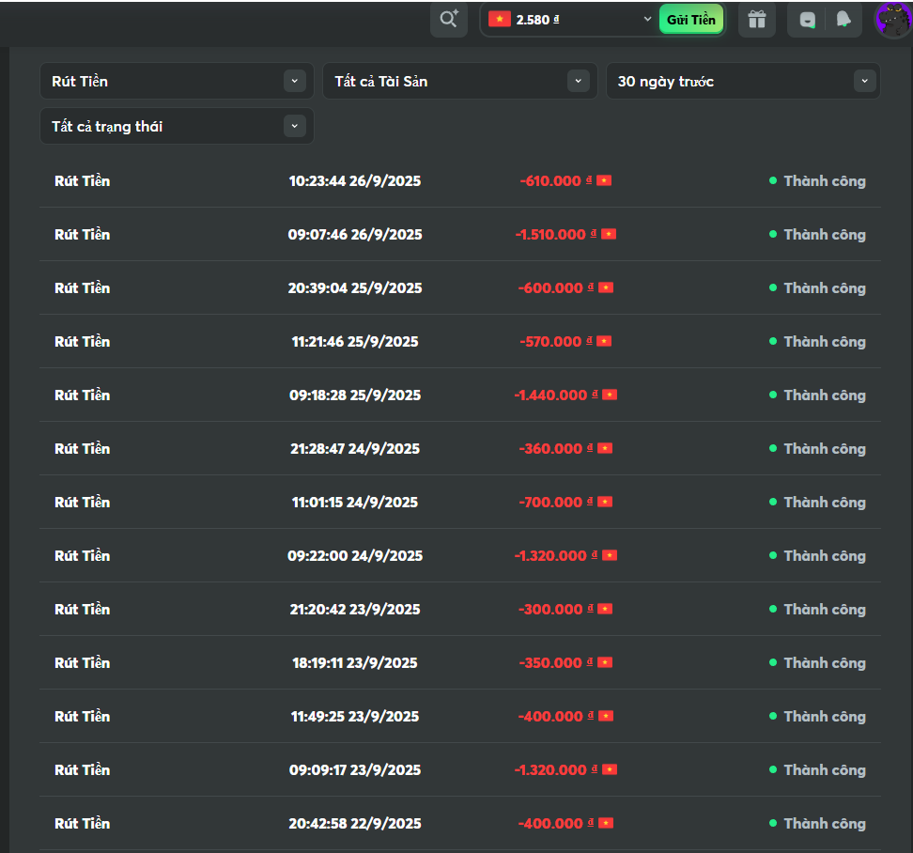Click the -1.440.000 withdrawal amount
913x853 pixels.
(x=550, y=395)
